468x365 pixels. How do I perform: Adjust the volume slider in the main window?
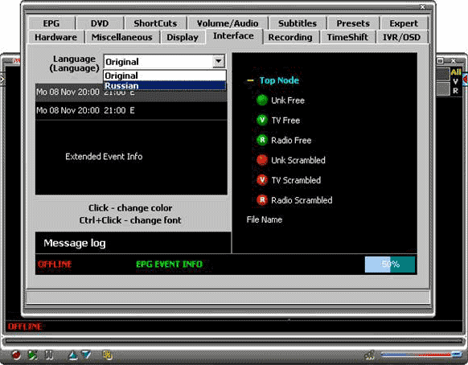click(421, 355)
